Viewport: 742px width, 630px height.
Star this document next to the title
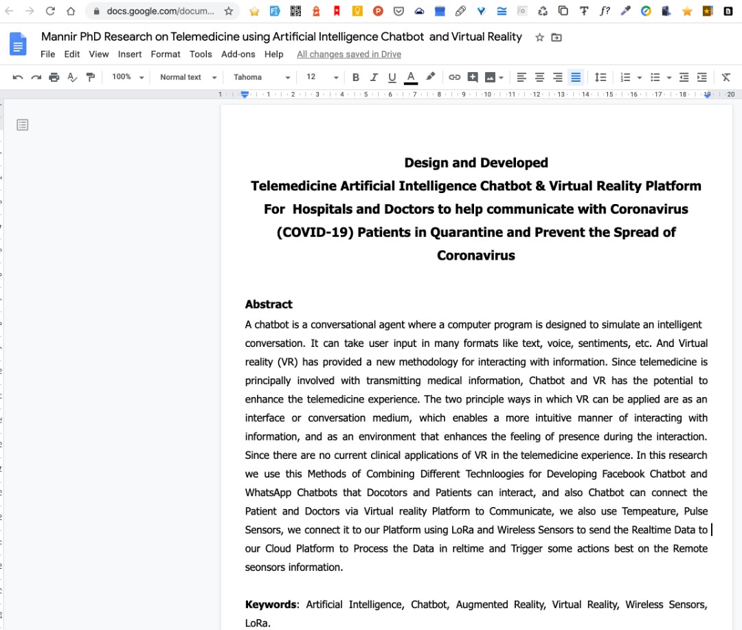click(x=539, y=37)
